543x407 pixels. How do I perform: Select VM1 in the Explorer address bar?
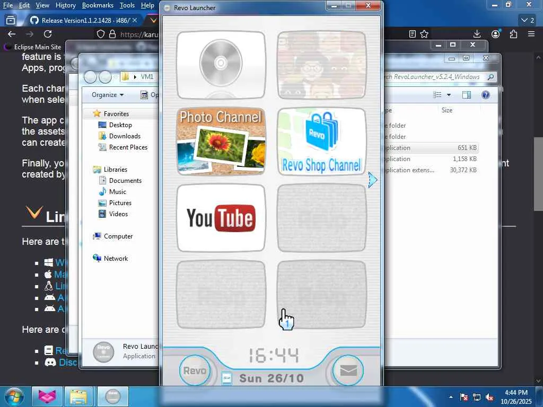click(x=147, y=77)
